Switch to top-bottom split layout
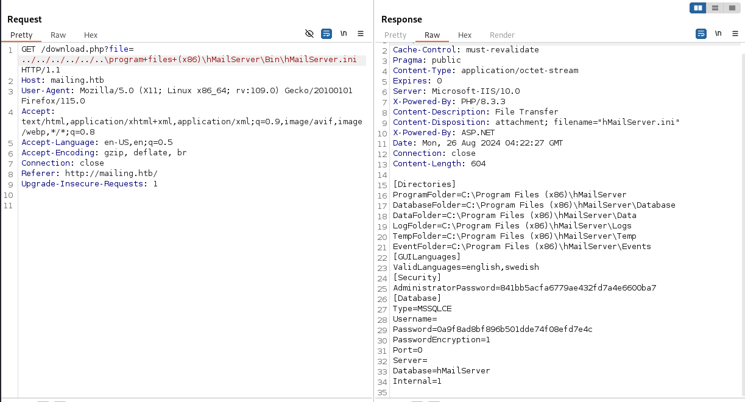Screen dimensions: 745x402 (715, 8)
